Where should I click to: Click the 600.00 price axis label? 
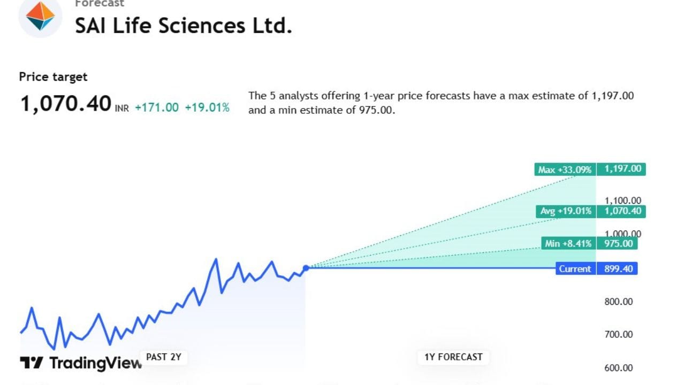pyautogui.click(x=619, y=368)
